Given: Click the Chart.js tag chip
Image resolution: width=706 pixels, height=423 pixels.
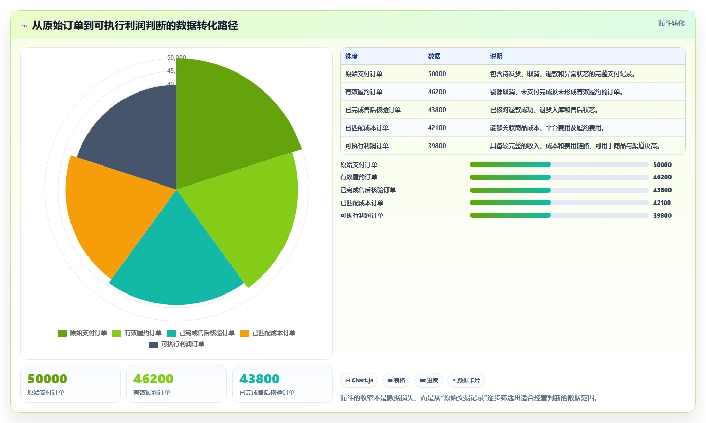Looking at the screenshot, I should tap(359, 380).
